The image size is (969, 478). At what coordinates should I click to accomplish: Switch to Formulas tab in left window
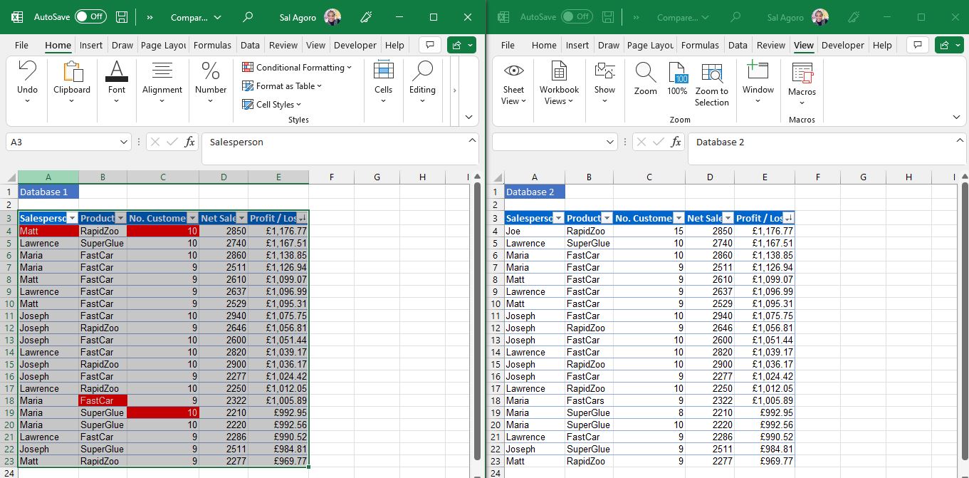(212, 46)
